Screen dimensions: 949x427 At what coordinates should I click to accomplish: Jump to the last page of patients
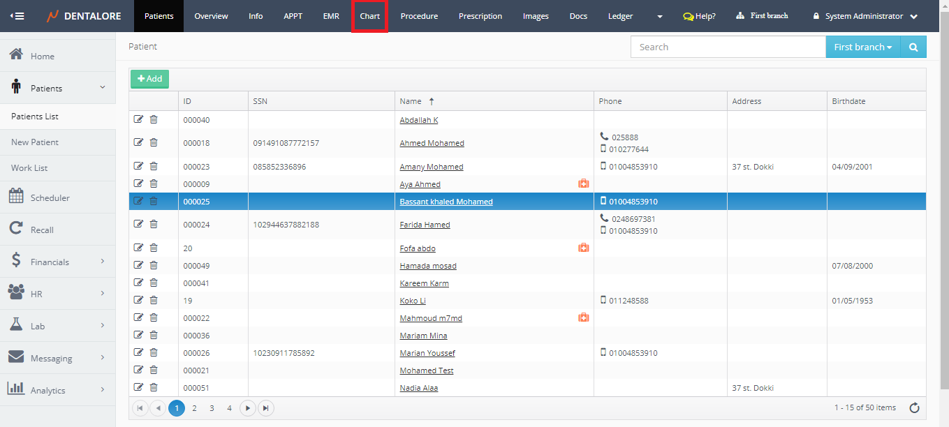265,408
